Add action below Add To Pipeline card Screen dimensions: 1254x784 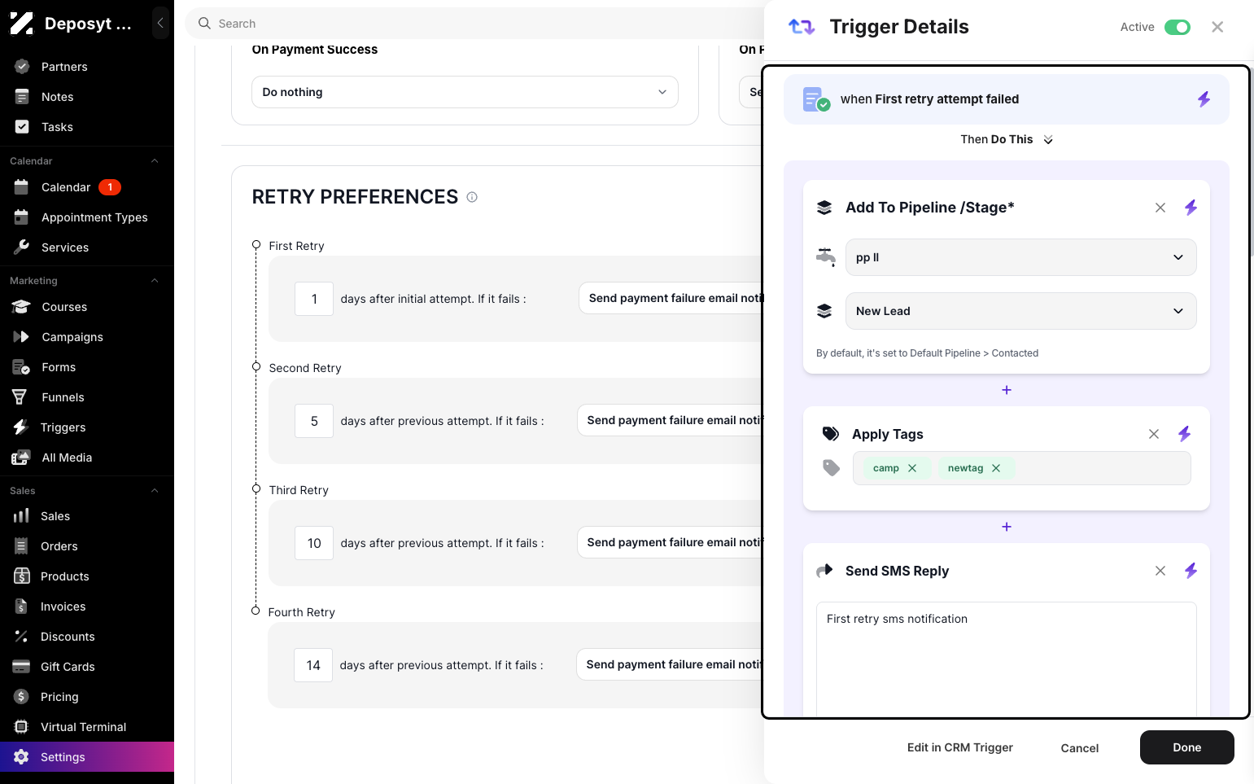(1007, 390)
